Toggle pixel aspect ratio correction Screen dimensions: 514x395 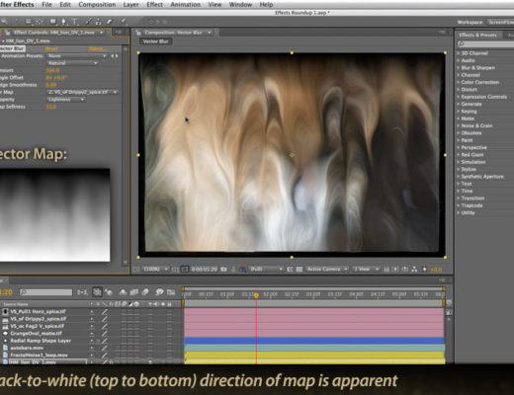pos(386,270)
